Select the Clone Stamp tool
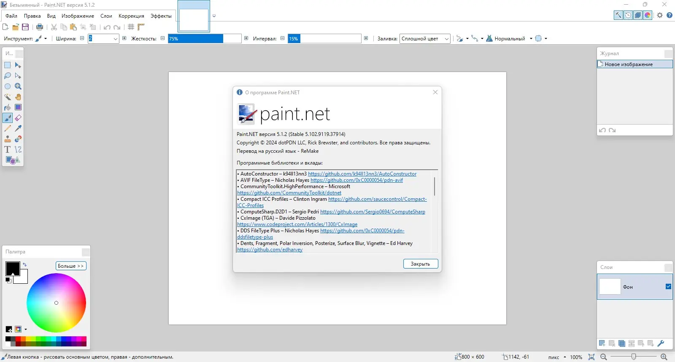 point(8,139)
